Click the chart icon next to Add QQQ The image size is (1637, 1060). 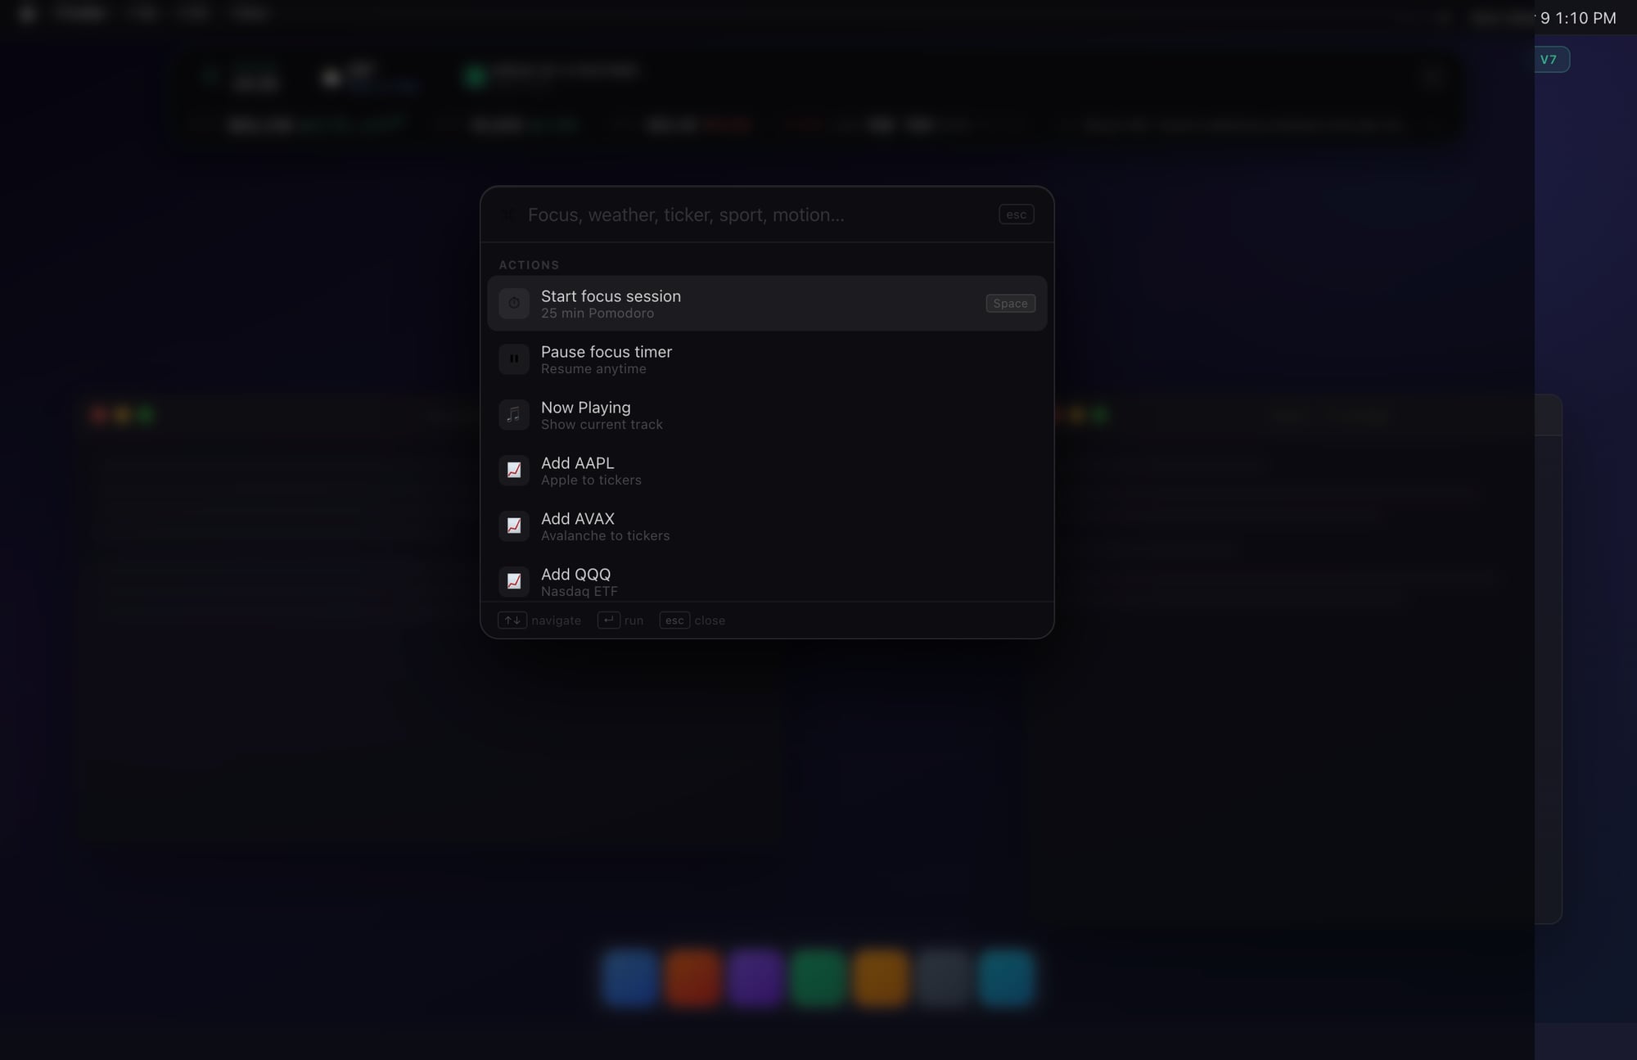click(513, 581)
